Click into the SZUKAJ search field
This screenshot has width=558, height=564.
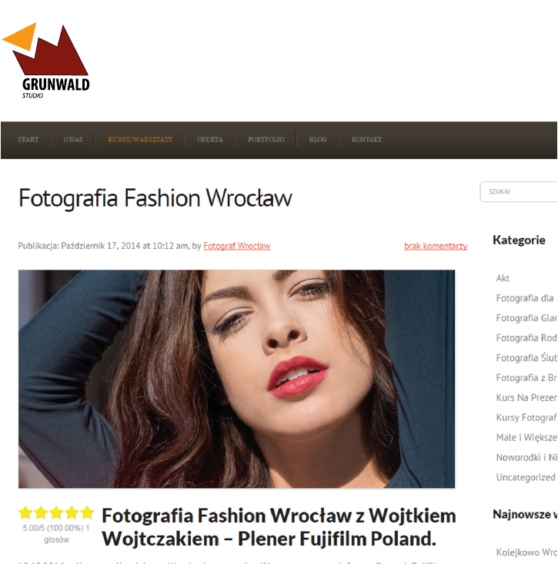pyautogui.click(x=519, y=192)
